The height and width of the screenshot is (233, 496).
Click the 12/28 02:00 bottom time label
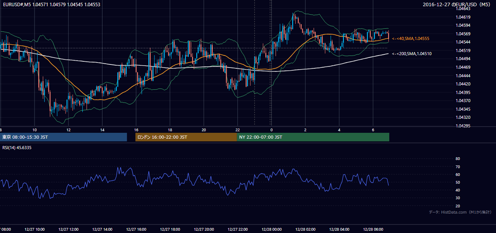tap(305, 230)
